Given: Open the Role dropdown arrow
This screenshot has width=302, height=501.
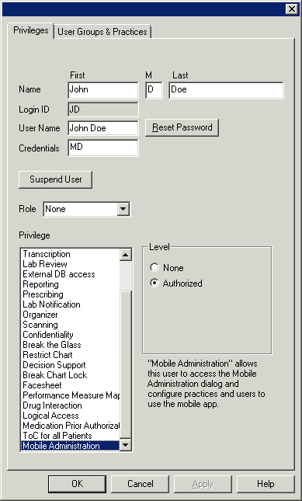Looking at the screenshot, I should click(x=123, y=209).
